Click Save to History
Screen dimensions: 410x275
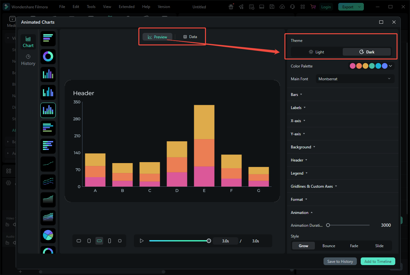(x=340, y=261)
